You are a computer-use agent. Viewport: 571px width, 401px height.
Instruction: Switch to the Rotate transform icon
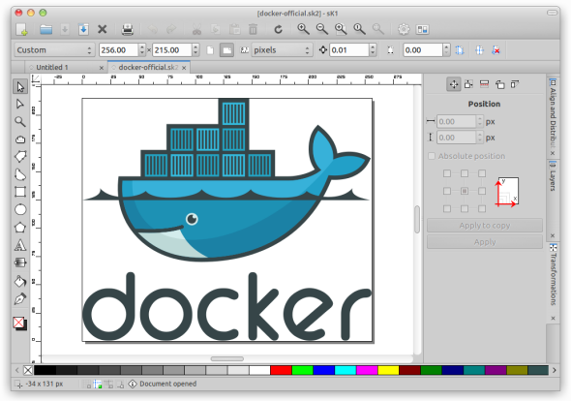[x=499, y=84]
